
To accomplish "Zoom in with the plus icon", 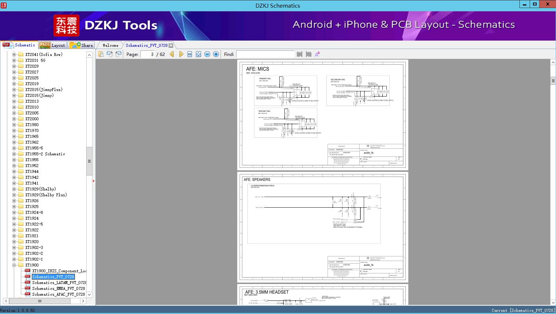I will pyautogui.click(x=216, y=54).
